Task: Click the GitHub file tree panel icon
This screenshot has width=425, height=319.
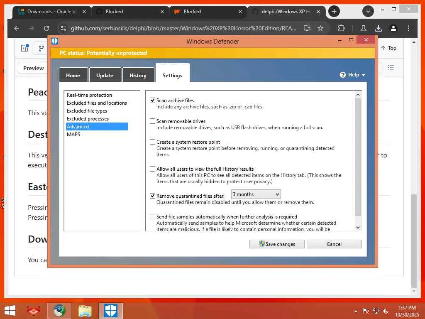Action: (x=24, y=48)
